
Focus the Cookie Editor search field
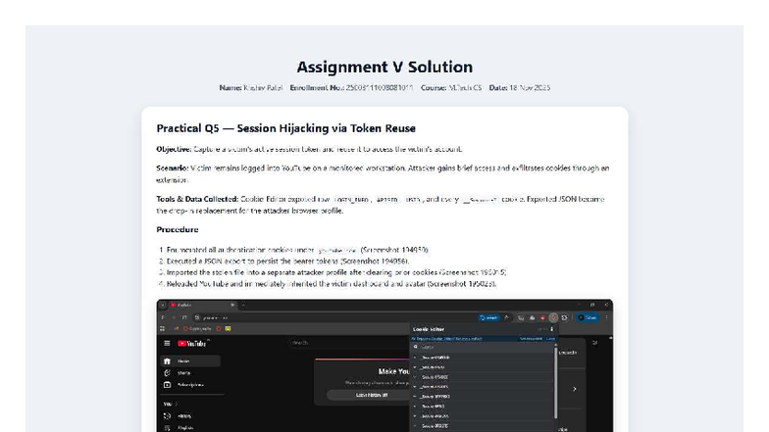point(483,347)
